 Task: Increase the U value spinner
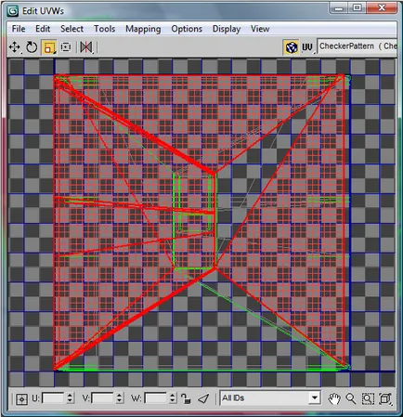70,396
